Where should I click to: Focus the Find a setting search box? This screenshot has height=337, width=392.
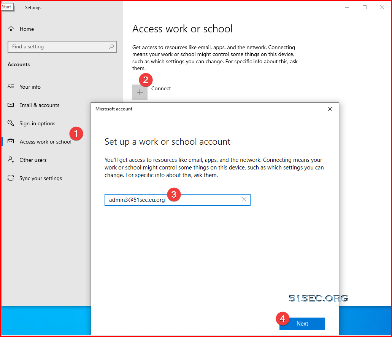click(x=62, y=47)
